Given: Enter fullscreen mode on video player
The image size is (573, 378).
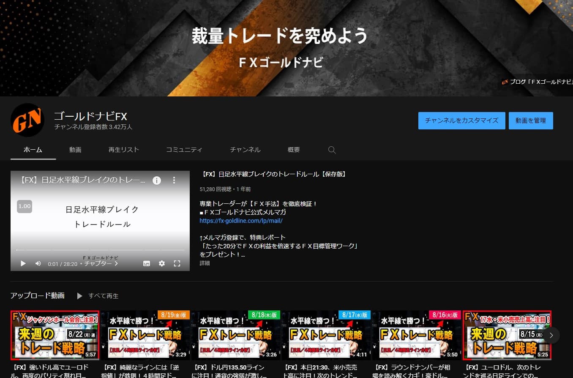Looking at the screenshot, I should [177, 263].
